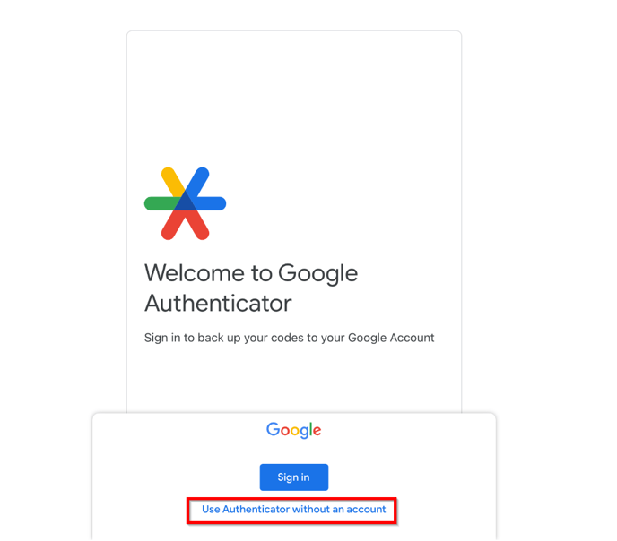Image resolution: width=617 pixels, height=541 pixels.
Task: Click the Google wordmark logo
Action: 294,430
